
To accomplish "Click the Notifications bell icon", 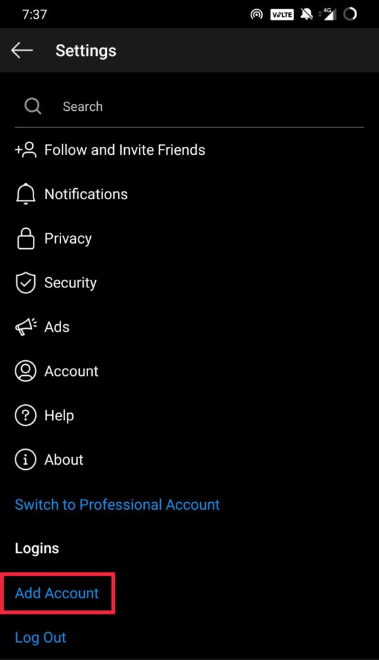I will click(x=26, y=194).
